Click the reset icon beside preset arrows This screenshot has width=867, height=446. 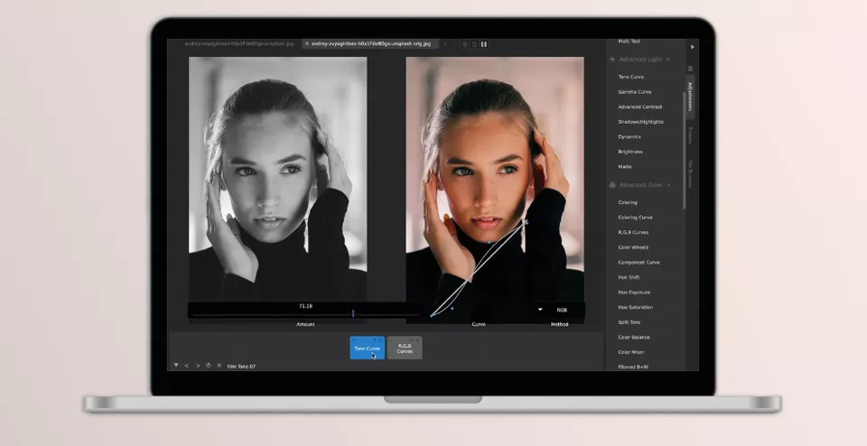tap(208, 366)
